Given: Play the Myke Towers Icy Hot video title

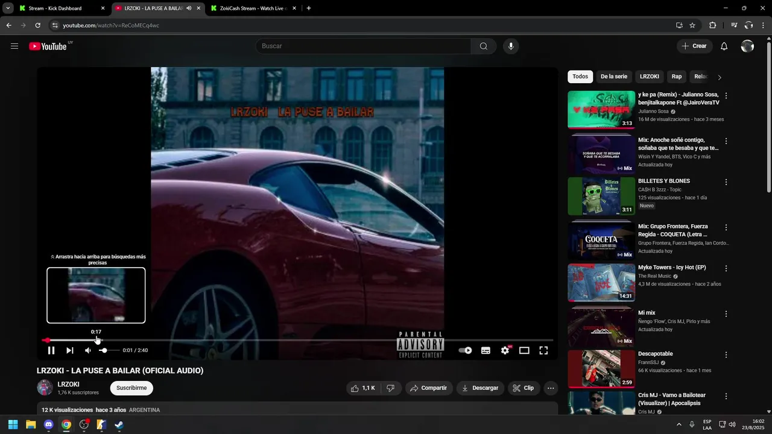Looking at the screenshot, I should [672, 267].
